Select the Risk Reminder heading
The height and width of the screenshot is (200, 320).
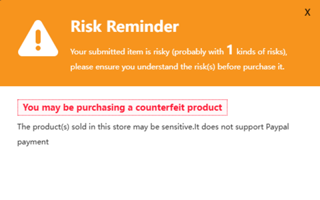click(x=124, y=26)
